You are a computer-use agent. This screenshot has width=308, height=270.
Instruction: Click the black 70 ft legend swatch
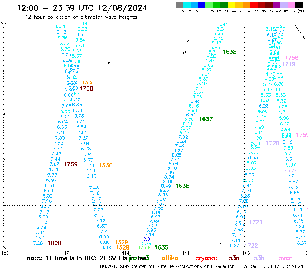[x=299, y=5]
